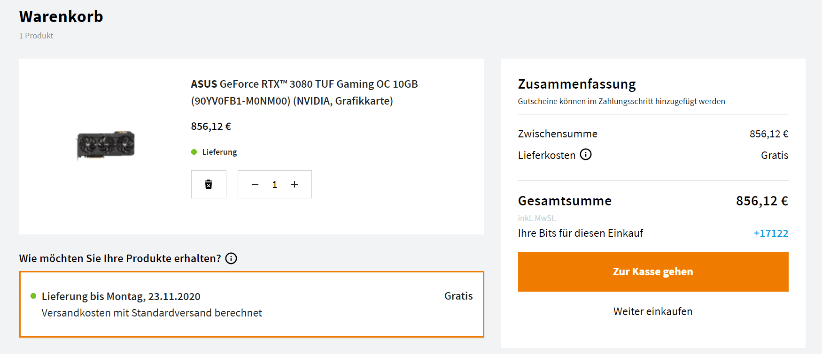This screenshot has width=822, height=354.
Task: Click the quantity field showing 1
Action: pos(275,185)
